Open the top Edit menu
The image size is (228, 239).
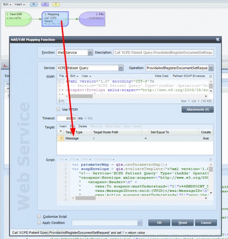pos(7,4)
